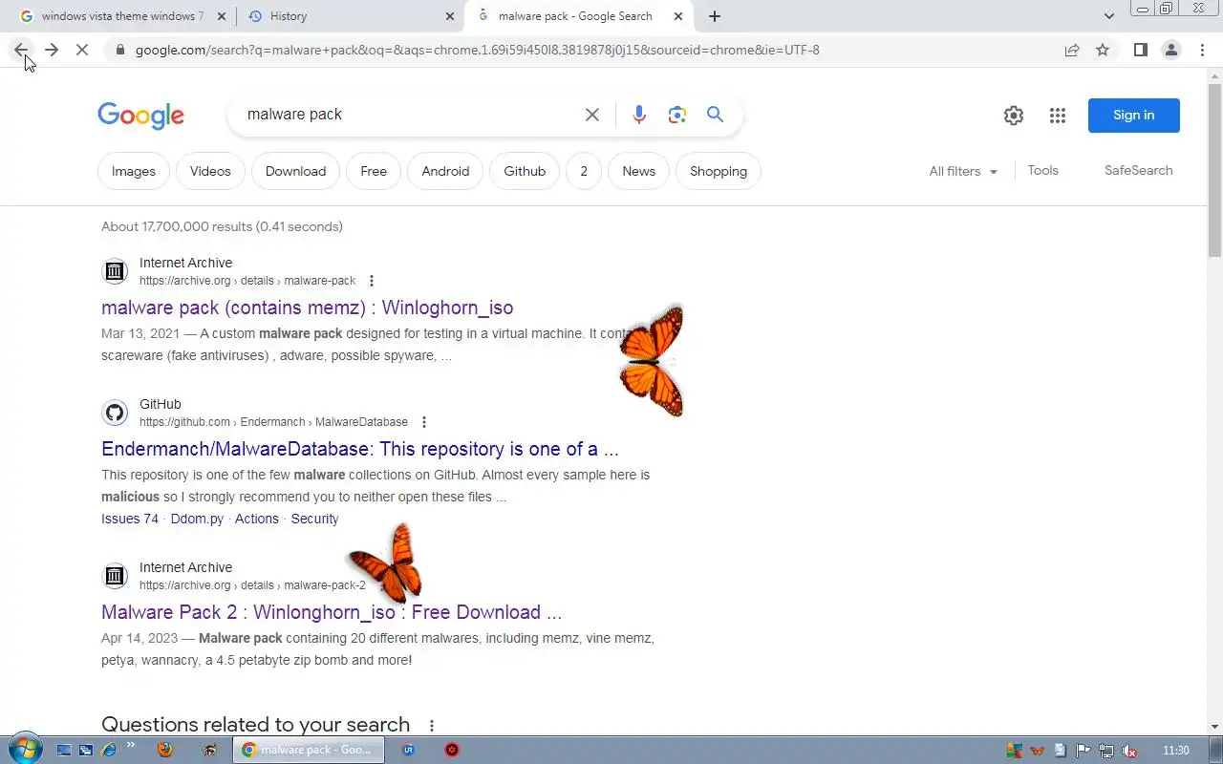Image resolution: width=1223 pixels, height=764 pixels.
Task: Open Action Center flag in tray
Action: pyautogui.click(x=1084, y=751)
